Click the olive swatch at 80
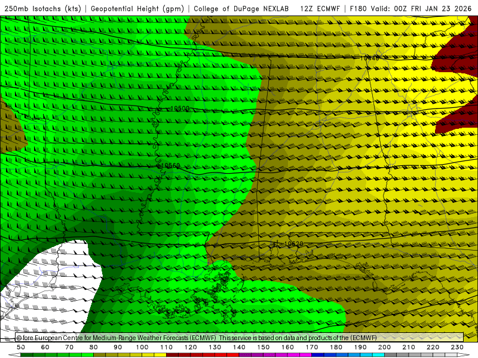The height and width of the screenshot is (358, 478). (99, 355)
